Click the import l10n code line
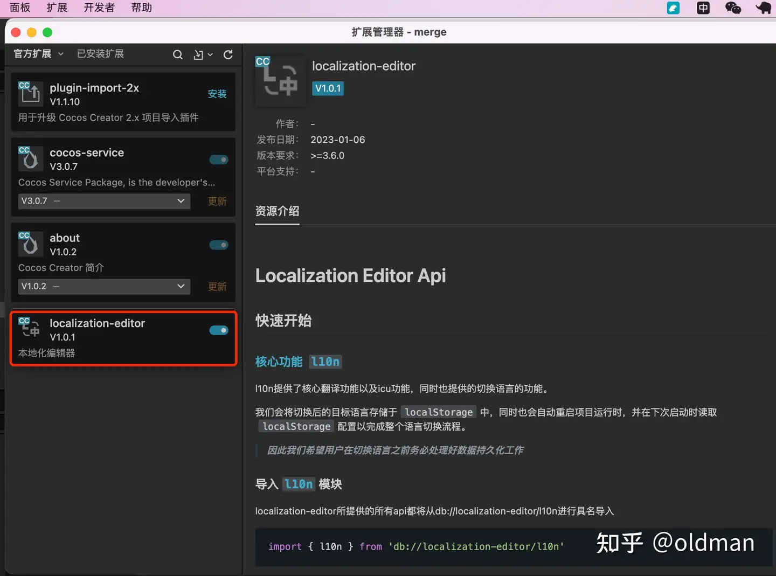 (416, 546)
